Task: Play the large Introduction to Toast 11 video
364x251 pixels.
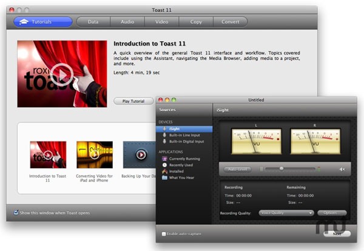Action: pyautogui.click(x=62, y=74)
